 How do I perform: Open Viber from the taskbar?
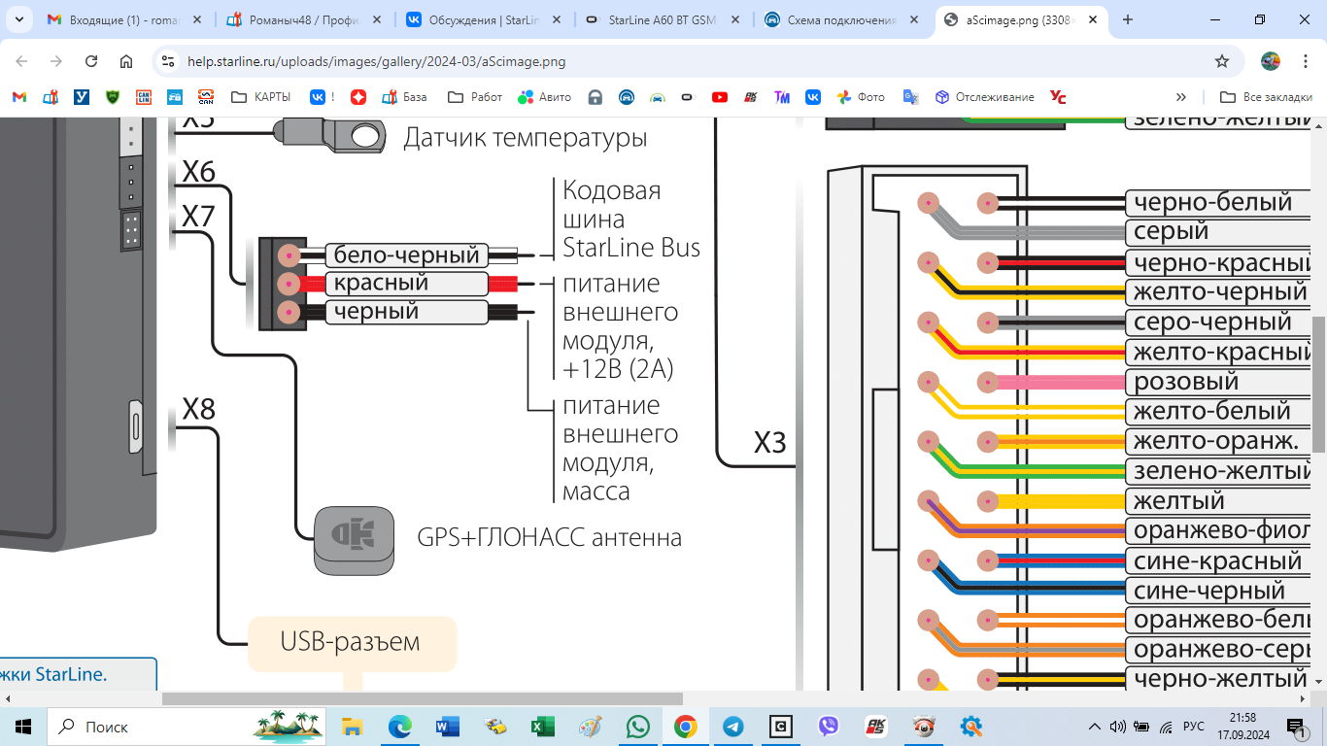pyautogui.click(x=828, y=727)
